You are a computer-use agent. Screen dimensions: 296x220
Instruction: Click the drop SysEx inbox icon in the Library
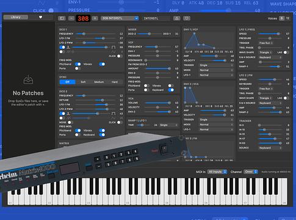point(28,79)
